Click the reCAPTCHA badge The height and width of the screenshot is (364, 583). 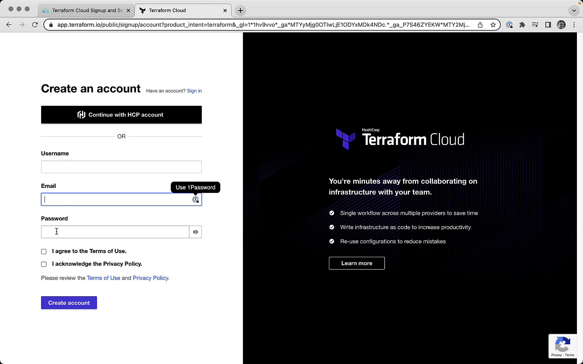click(562, 346)
